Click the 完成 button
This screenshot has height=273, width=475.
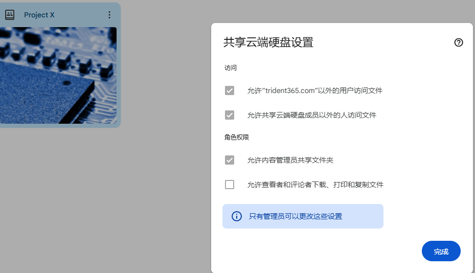[441, 251]
